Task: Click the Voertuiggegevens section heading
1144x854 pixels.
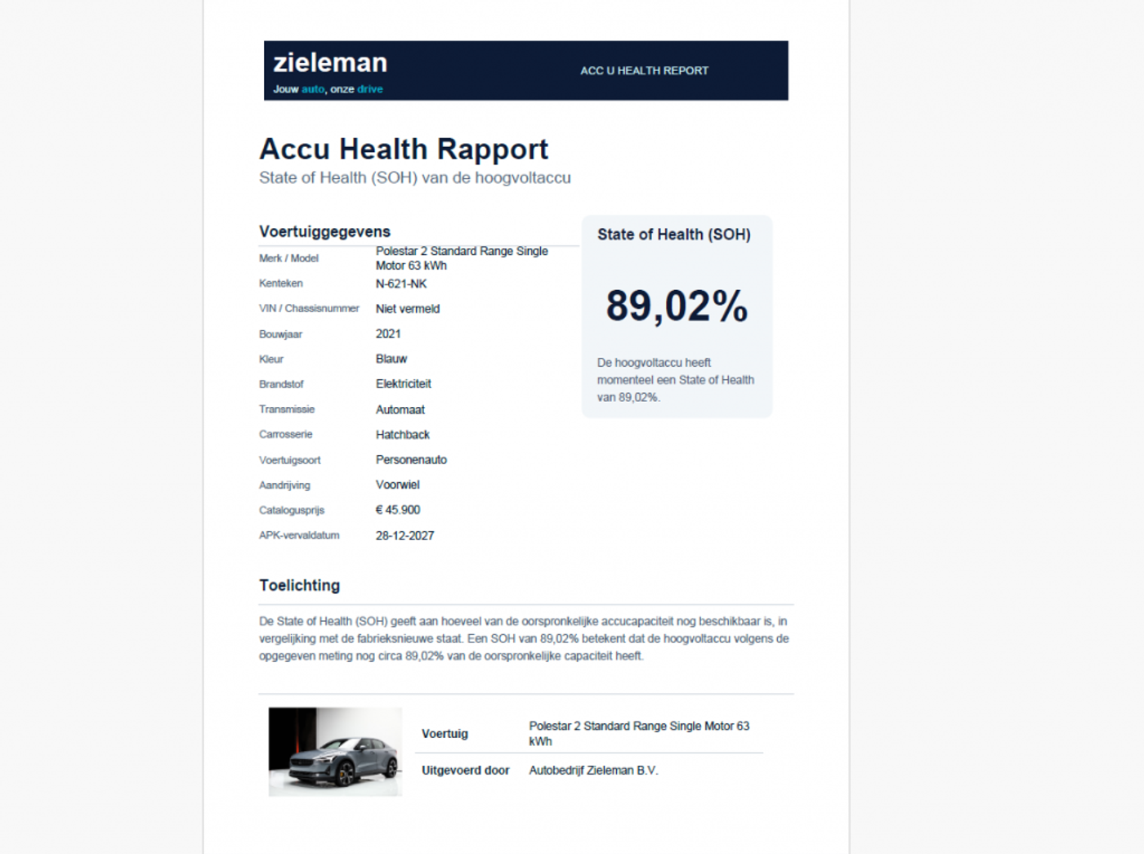Action: [324, 232]
